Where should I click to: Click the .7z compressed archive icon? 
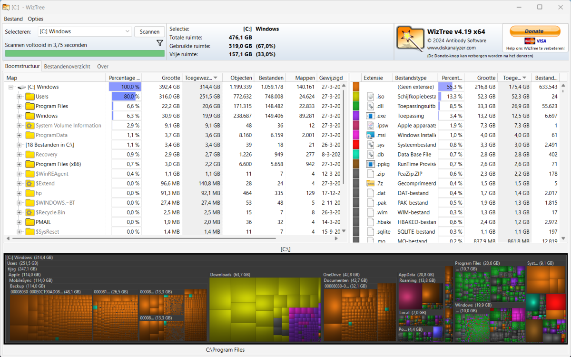(371, 183)
